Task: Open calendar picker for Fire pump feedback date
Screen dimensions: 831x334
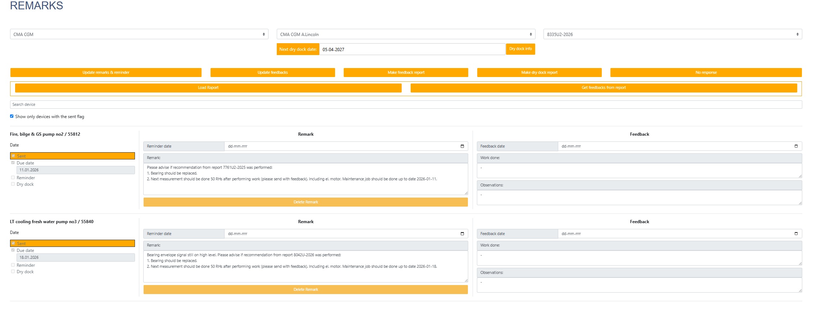Action: pos(796,146)
